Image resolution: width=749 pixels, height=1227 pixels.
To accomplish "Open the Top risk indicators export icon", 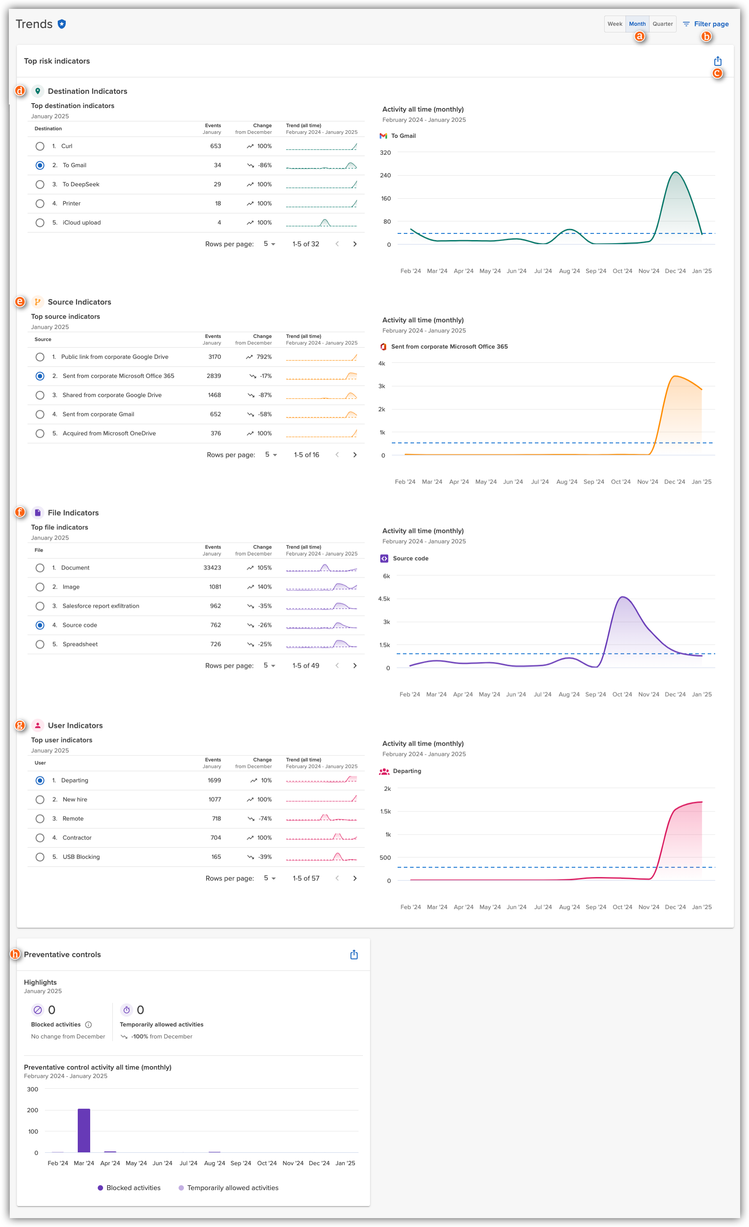I will [x=717, y=60].
